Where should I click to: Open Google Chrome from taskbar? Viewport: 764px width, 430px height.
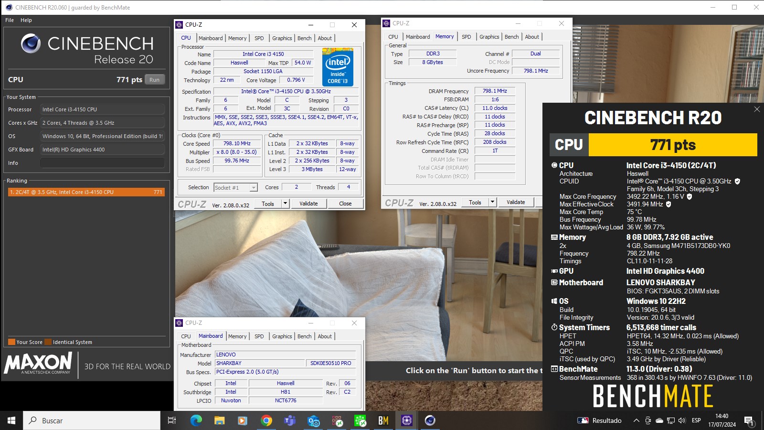(266, 420)
